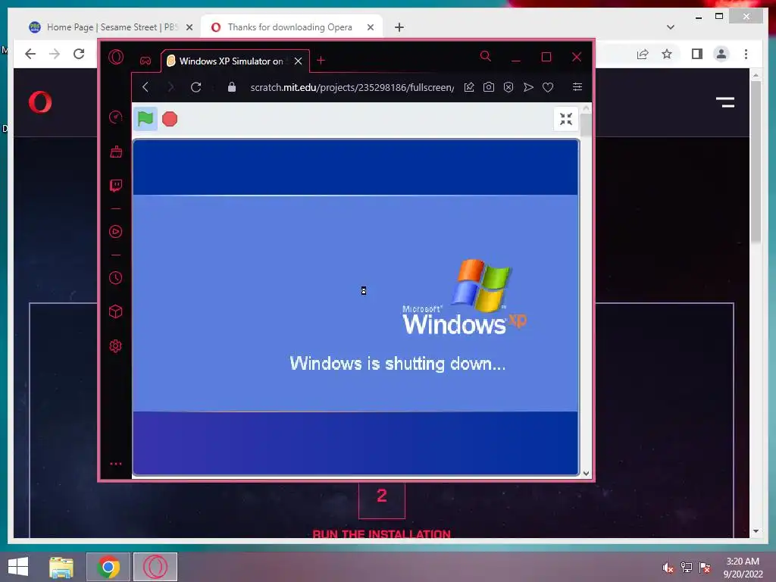Open Extensions cube icon in sidebar

(116, 311)
